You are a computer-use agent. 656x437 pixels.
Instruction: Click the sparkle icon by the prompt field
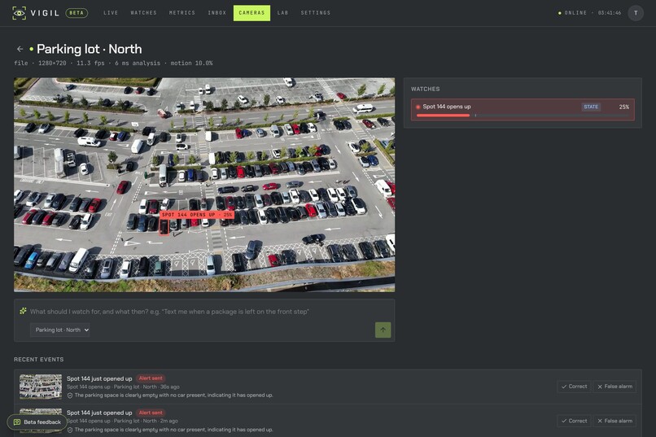pyautogui.click(x=23, y=311)
